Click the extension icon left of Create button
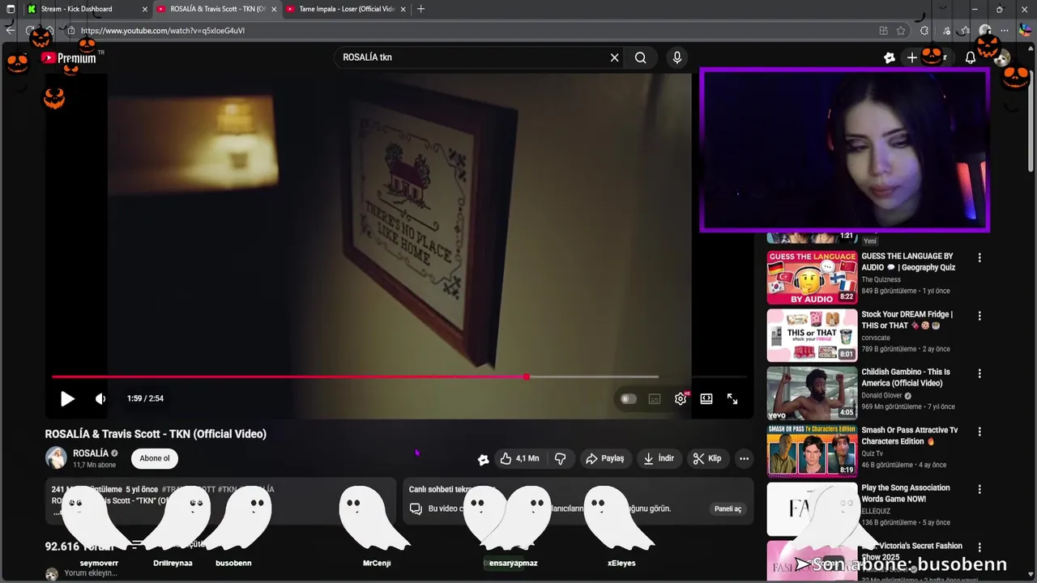 point(889,57)
